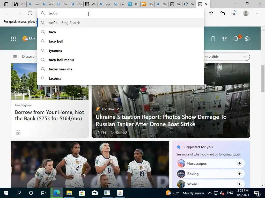The height and width of the screenshot is (198, 265).
Task: Open The Drive source label
Action: pos(108,109)
